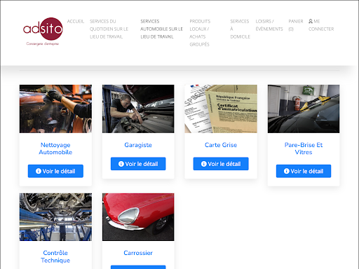359x269 pixels.
Task: Click the adsito logo
Action: (43, 32)
